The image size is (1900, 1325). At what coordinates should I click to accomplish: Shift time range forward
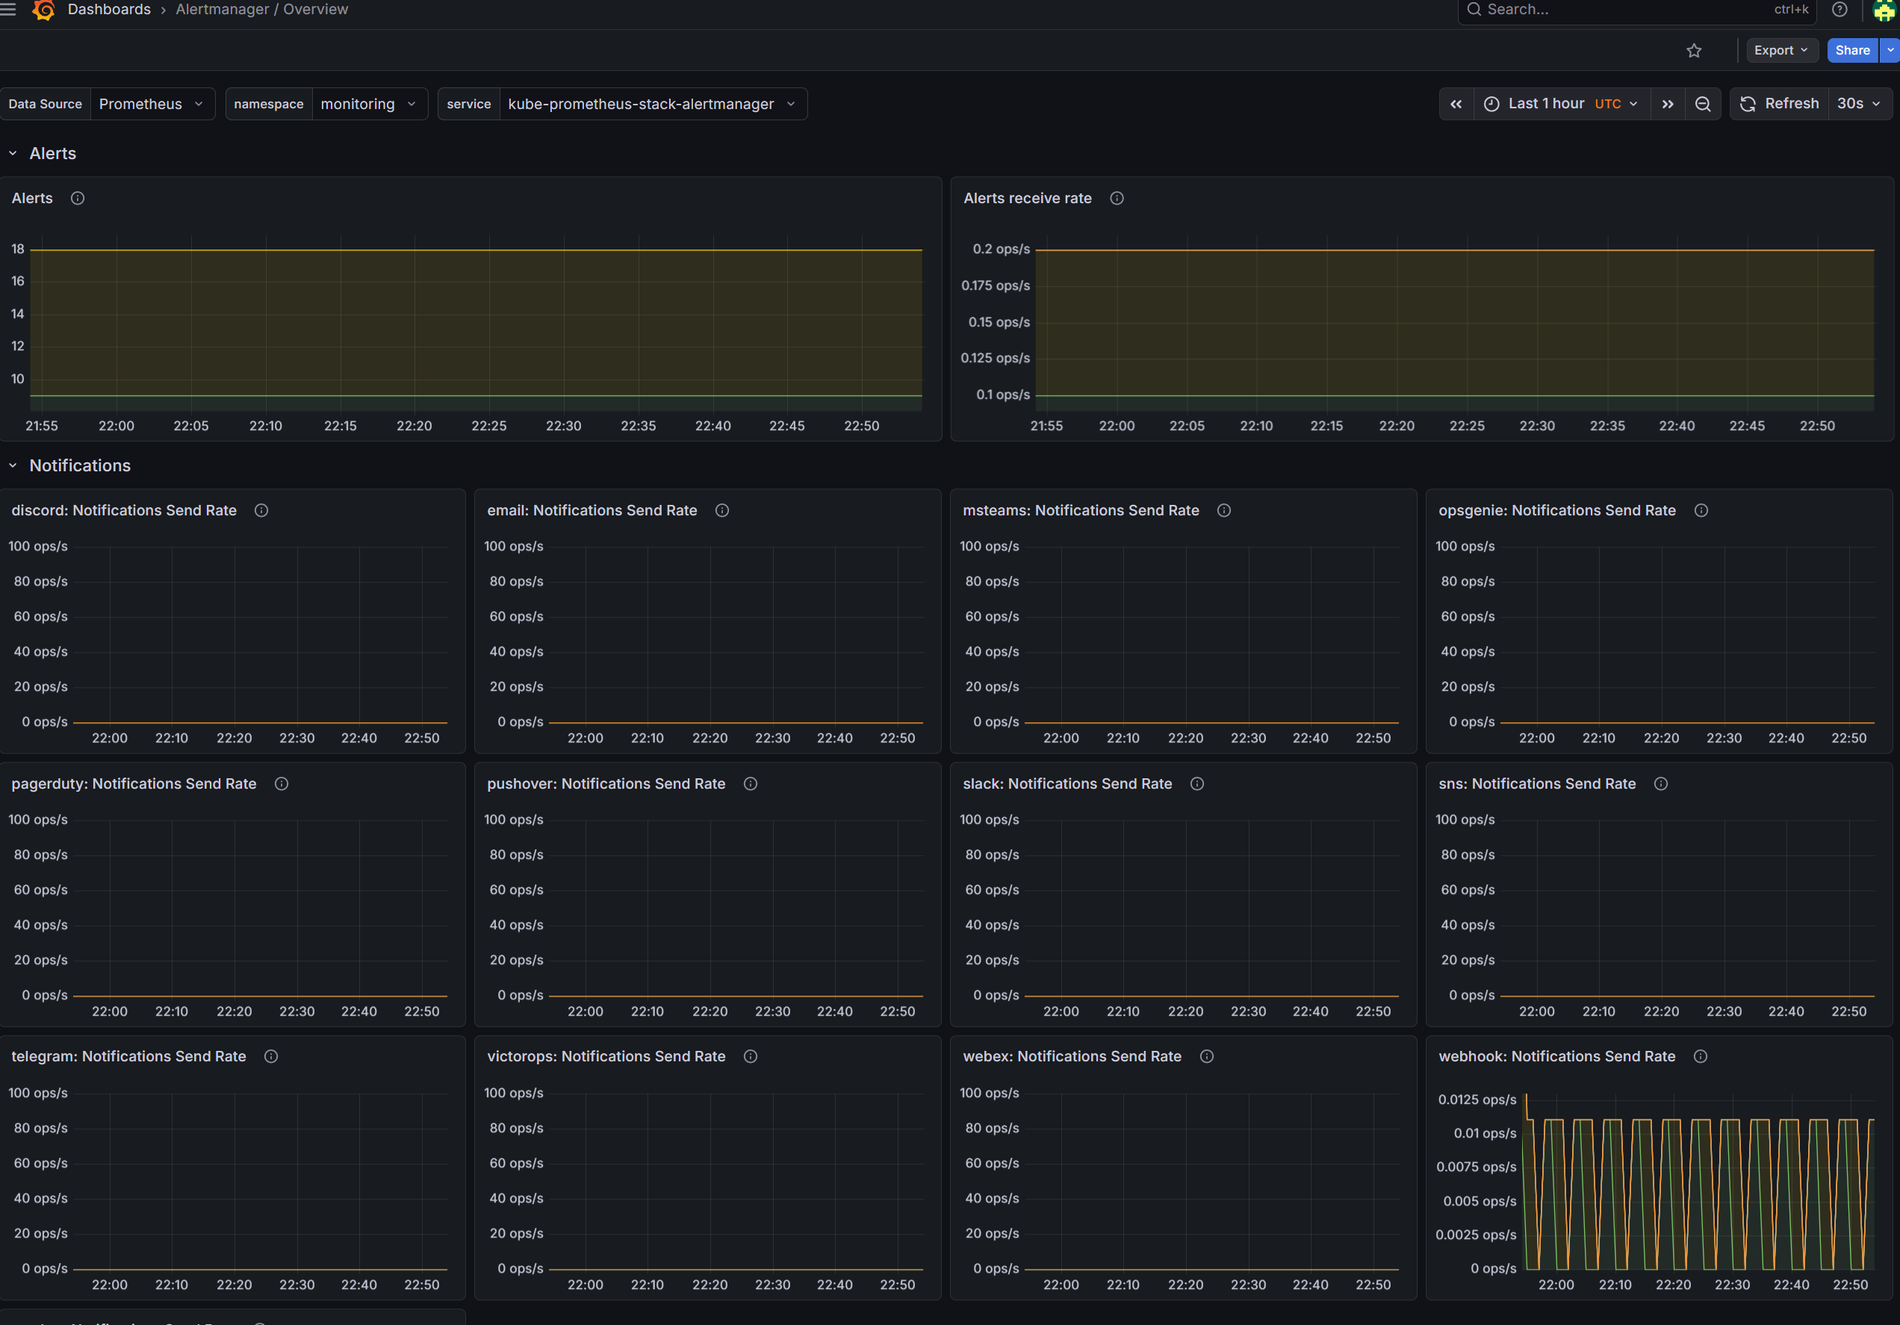click(x=1668, y=105)
